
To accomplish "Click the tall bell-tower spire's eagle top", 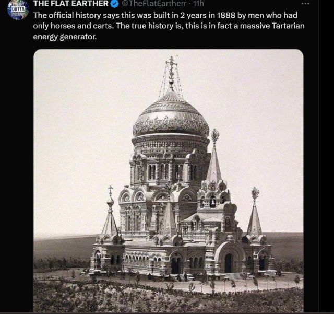I will [x=215, y=136].
